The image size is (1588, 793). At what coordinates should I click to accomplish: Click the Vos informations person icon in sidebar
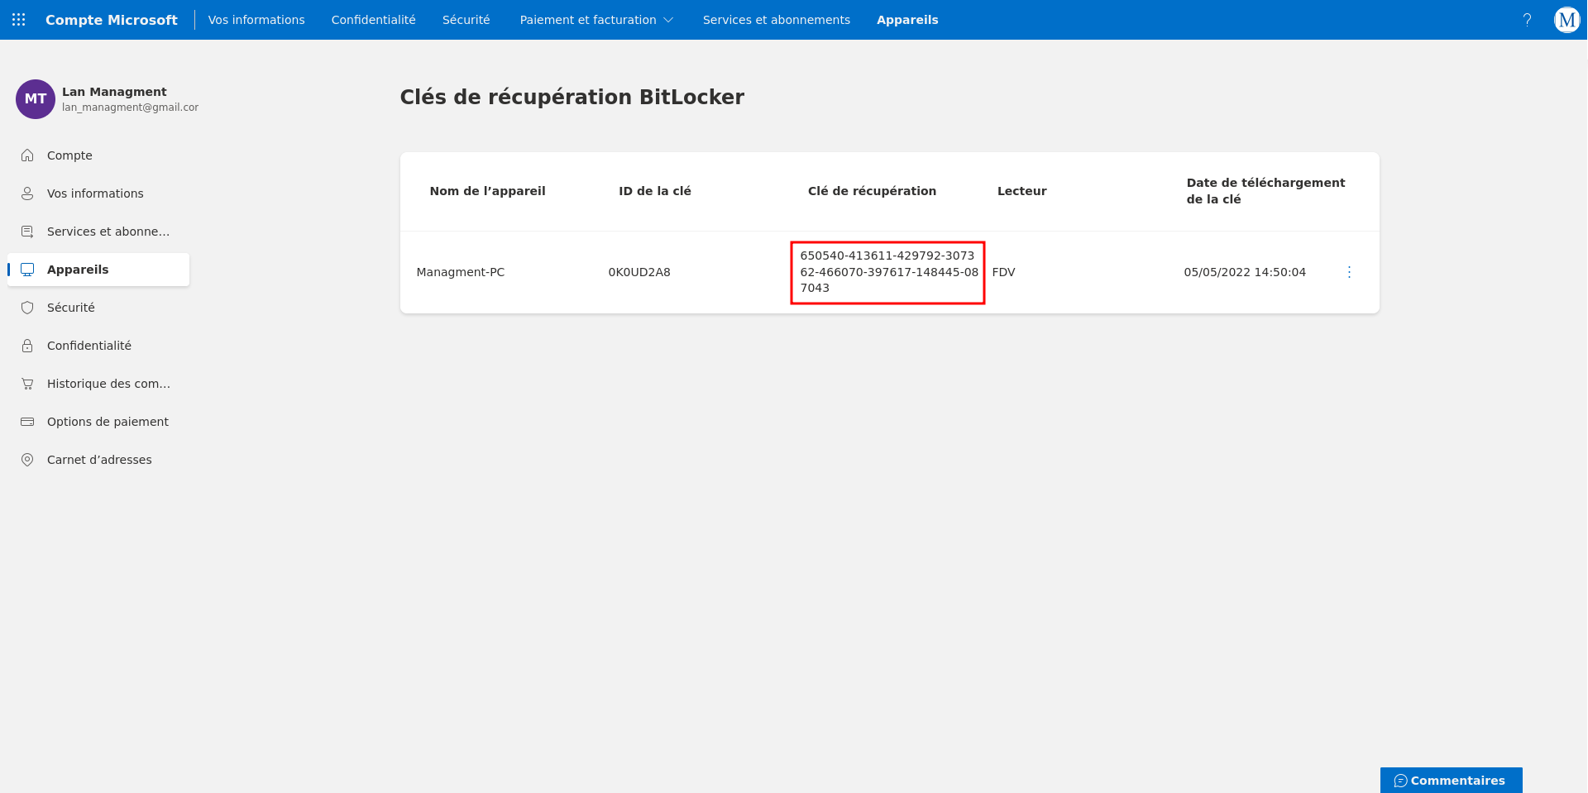coord(27,193)
